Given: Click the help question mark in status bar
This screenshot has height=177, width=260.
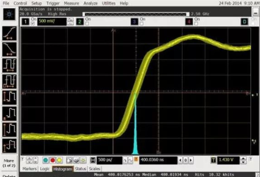Looking at the screenshot, I should (x=257, y=175).
